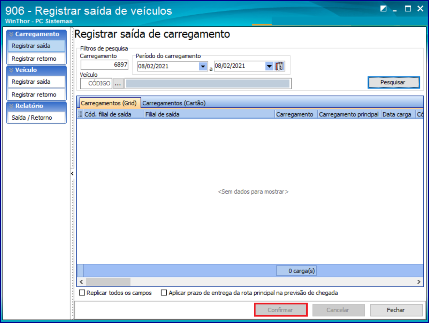The image size is (429, 323).
Task: Collapse the left side panel arrow
Action: click(72, 174)
